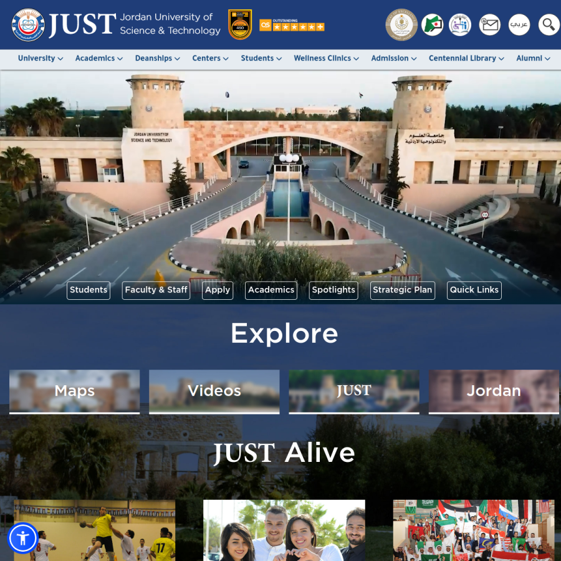Open the Quick Links button
Screen dimensions: 561x561
474,290
